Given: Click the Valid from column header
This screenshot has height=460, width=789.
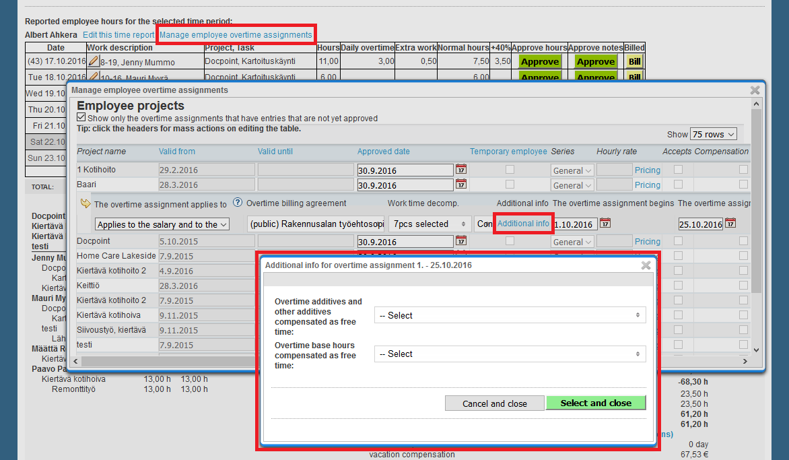Looking at the screenshot, I should point(176,152).
